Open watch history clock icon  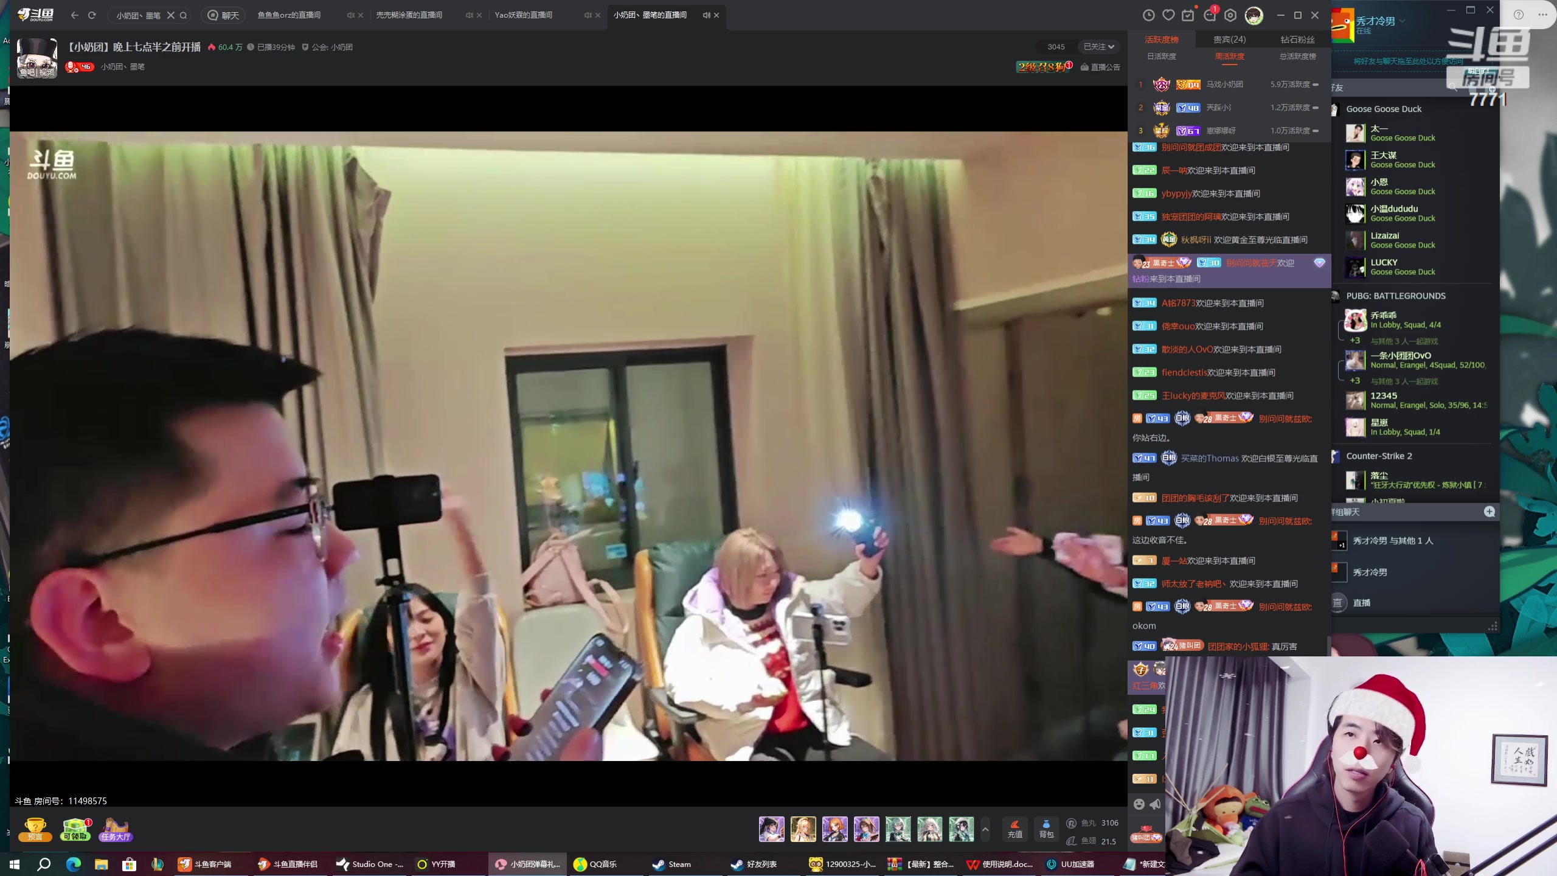(x=1148, y=15)
